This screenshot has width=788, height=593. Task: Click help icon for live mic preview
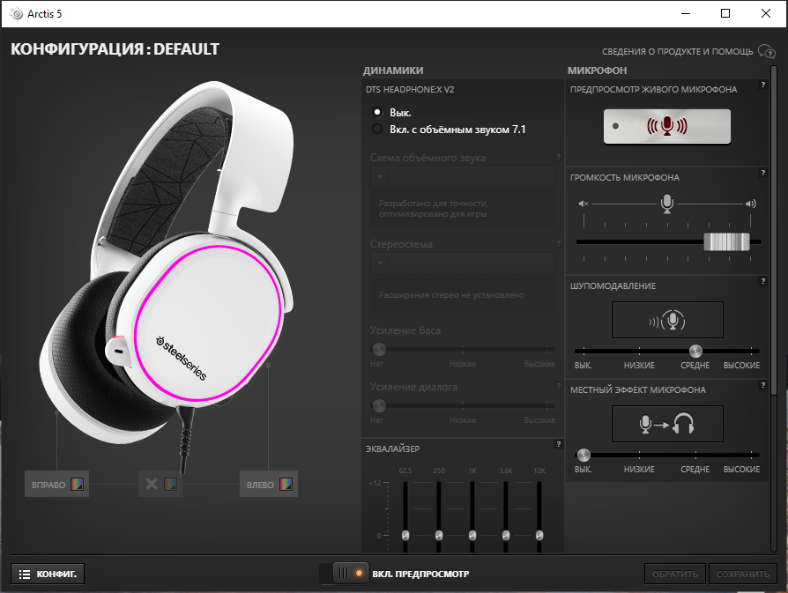(x=762, y=85)
